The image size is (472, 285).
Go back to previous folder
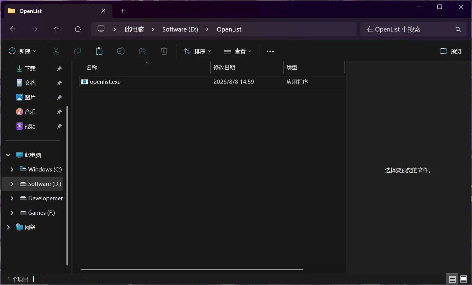point(13,29)
